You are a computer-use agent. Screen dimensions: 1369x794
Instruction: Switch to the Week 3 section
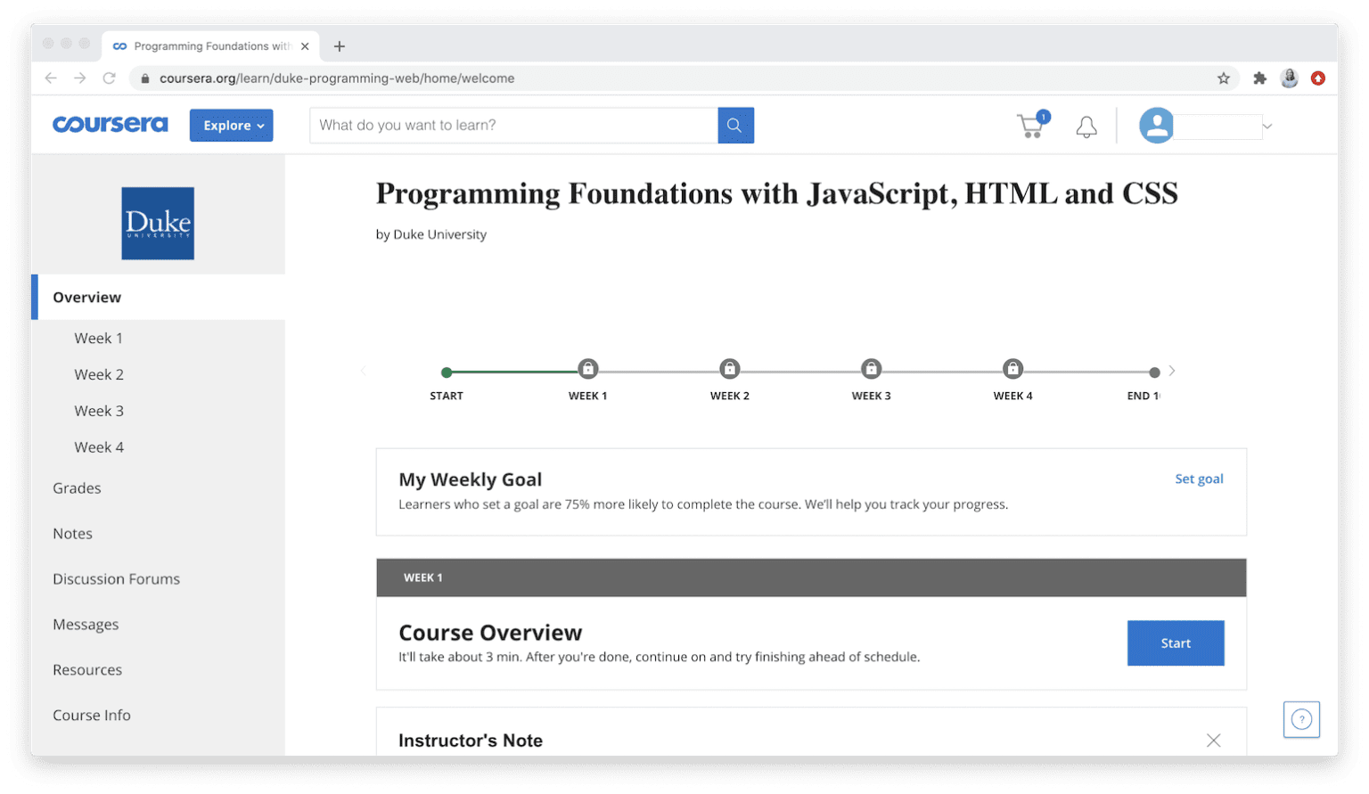[99, 410]
